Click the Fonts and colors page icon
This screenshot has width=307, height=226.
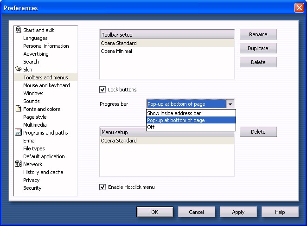click(x=18, y=109)
